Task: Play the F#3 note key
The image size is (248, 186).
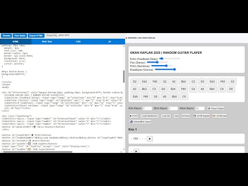Action: coord(223,82)
